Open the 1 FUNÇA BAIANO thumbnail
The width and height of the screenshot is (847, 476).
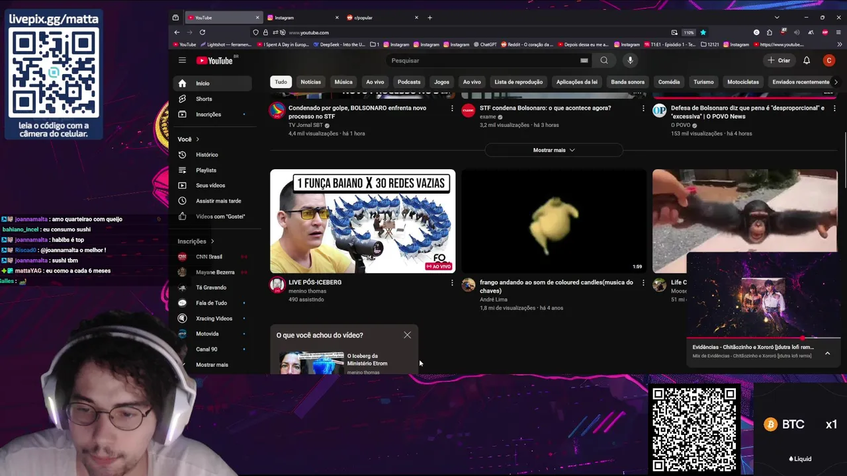(x=363, y=221)
